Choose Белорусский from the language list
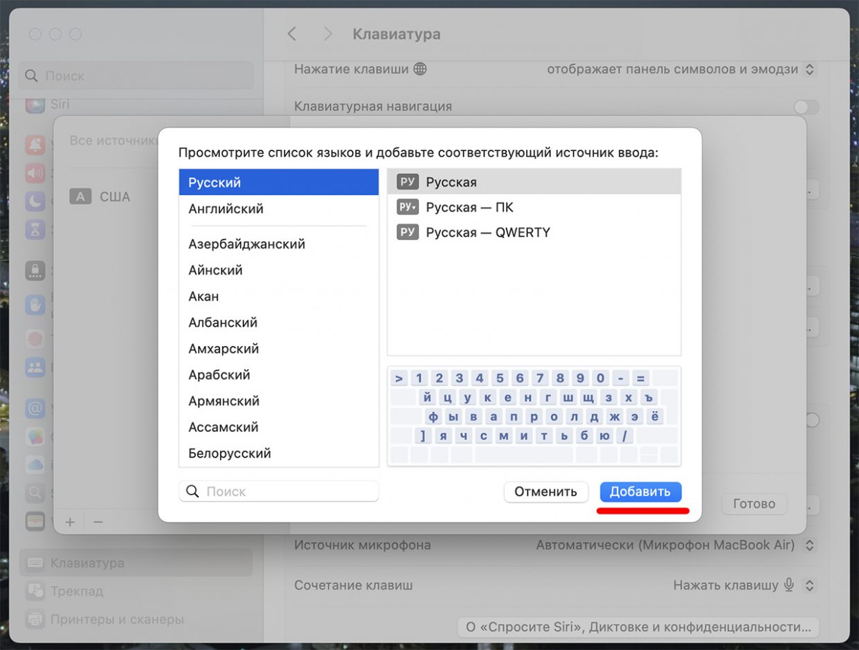The height and width of the screenshot is (650, 859). (x=229, y=453)
